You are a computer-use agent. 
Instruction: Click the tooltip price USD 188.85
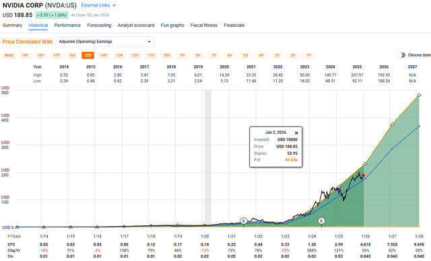tap(287, 146)
